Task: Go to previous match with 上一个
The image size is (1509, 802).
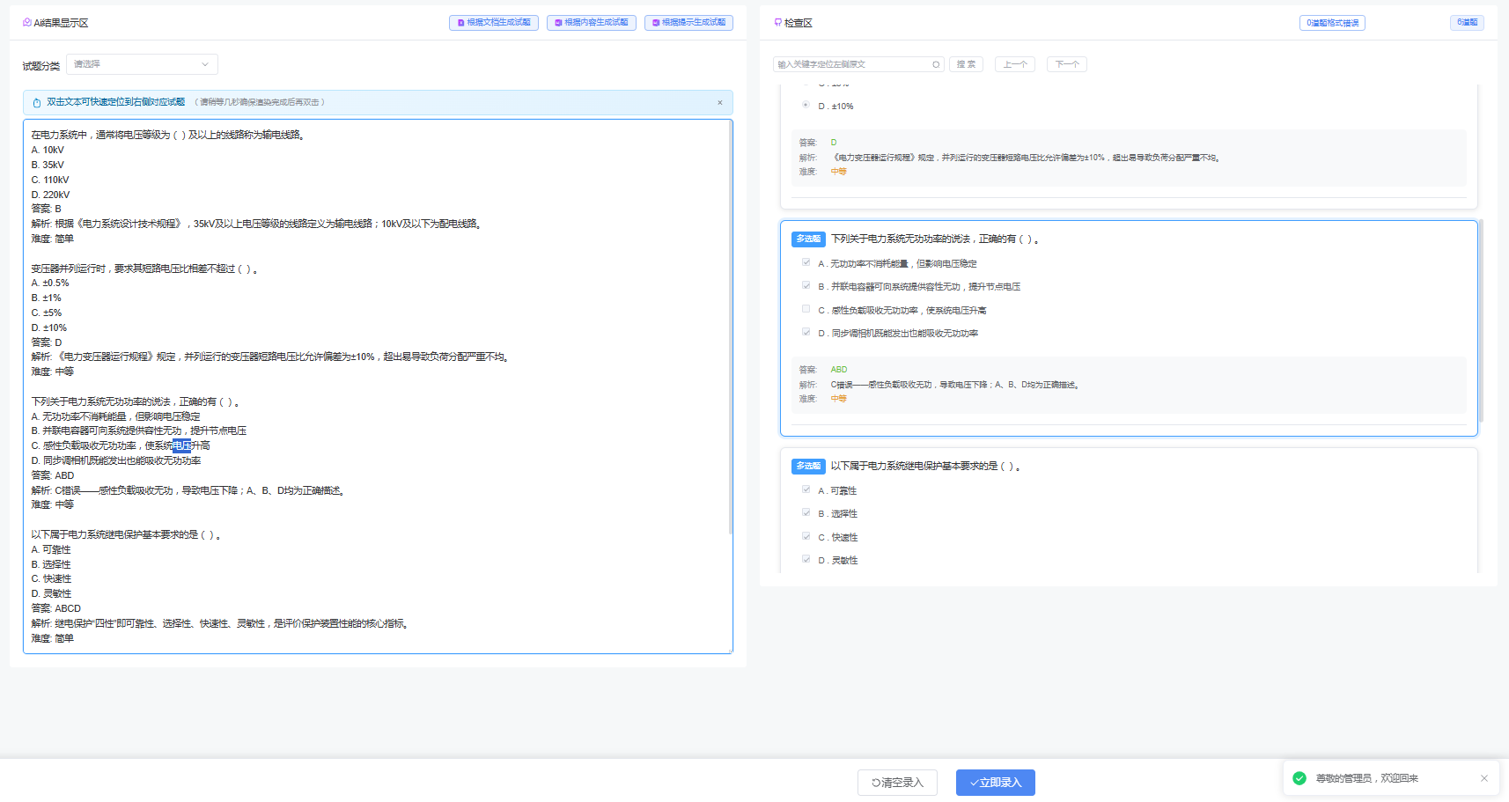Action: pos(1014,64)
